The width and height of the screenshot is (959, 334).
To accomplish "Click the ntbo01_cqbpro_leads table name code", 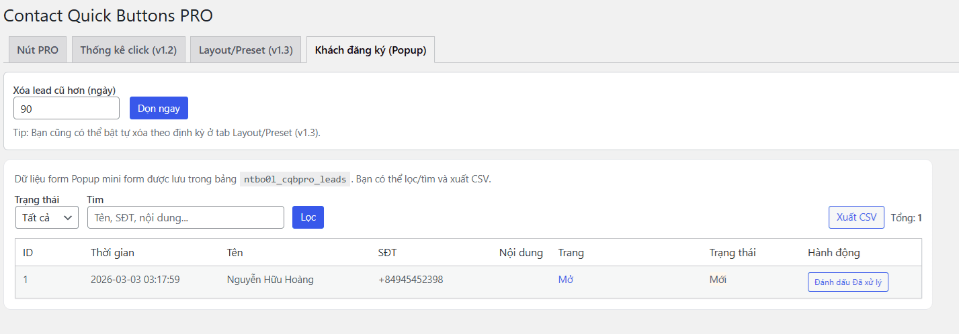I will point(295,179).
